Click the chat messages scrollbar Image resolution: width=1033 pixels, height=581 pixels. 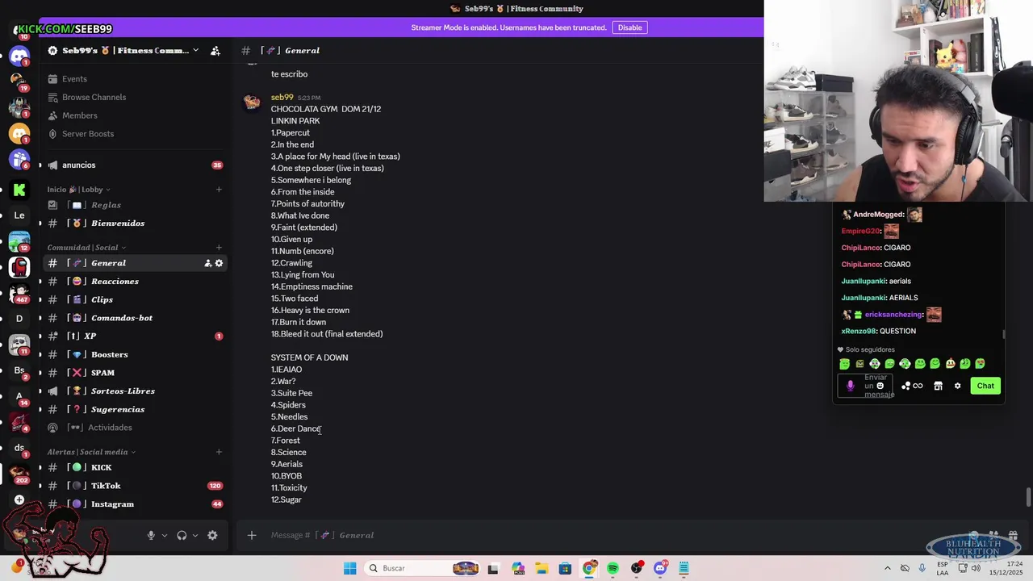point(1028,497)
